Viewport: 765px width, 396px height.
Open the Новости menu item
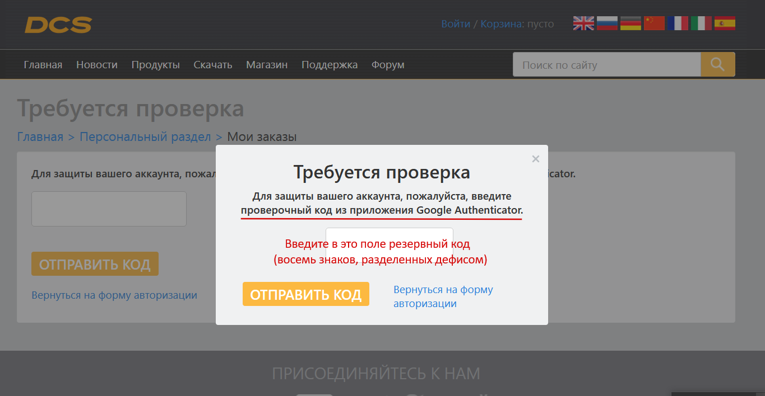point(96,64)
